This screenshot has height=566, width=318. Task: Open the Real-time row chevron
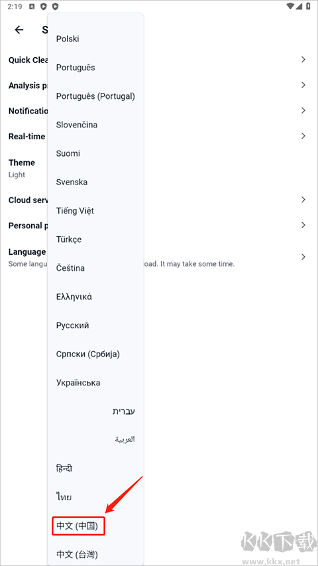(303, 136)
